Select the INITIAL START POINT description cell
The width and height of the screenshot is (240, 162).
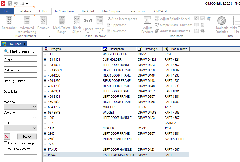(119, 139)
